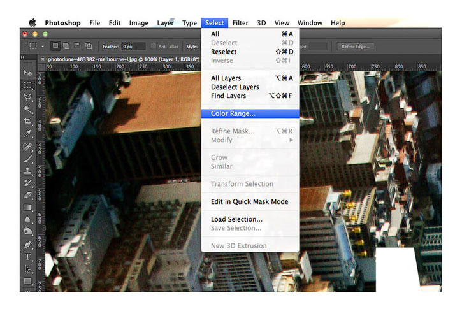
Task: Select the Move tool
Action: [27, 73]
